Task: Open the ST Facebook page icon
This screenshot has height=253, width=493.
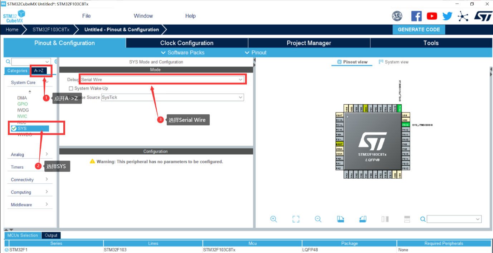Action: [x=416, y=16]
